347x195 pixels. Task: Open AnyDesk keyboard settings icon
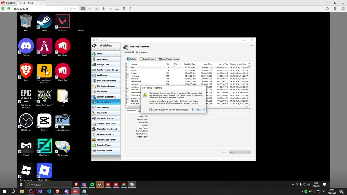point(110,9)
